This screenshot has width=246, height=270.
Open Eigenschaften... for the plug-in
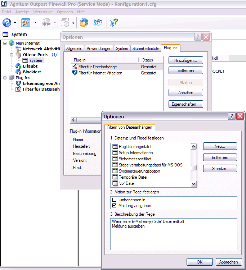(x=185, y=104)
